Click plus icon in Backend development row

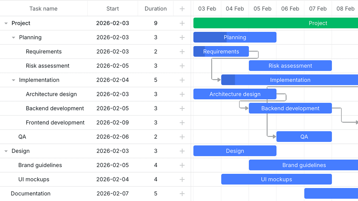coord(182,108)
